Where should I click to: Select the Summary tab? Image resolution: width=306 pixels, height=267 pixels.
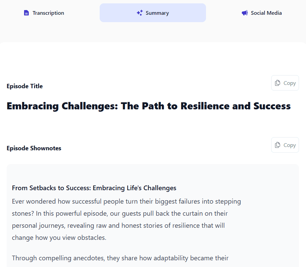[x=153, y=13]
